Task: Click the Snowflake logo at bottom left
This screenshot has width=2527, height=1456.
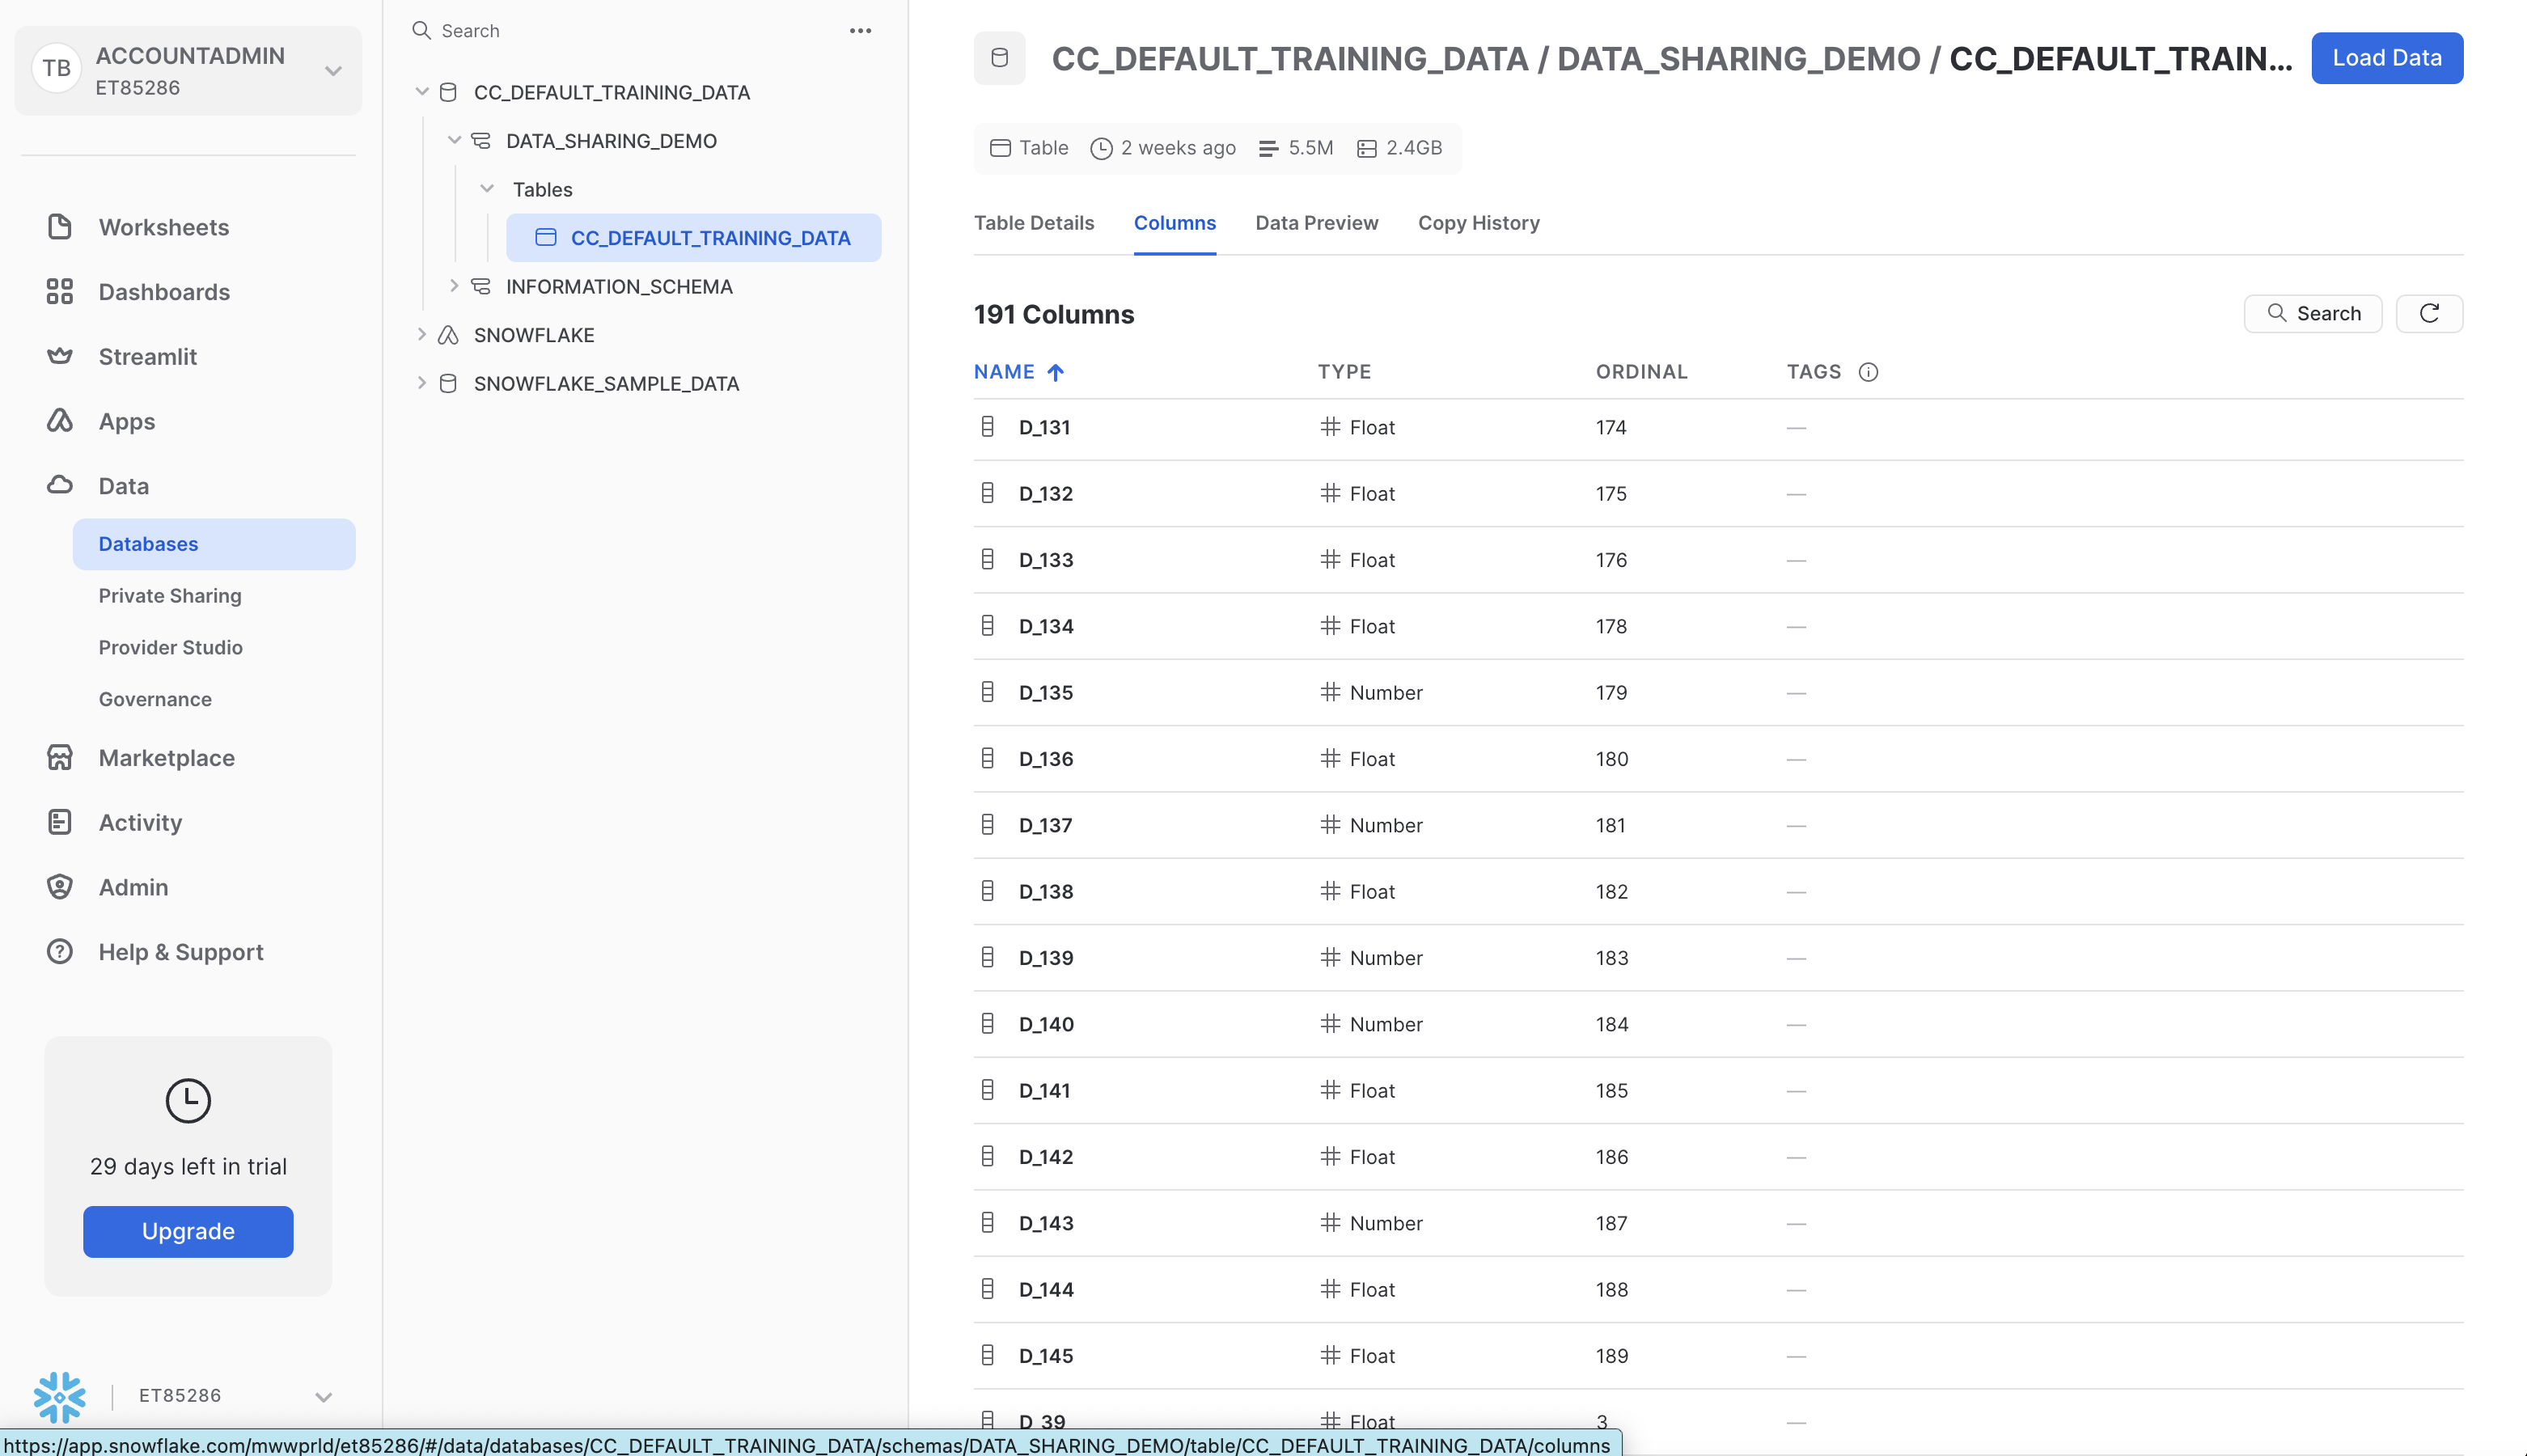Action: coord(60,1395)
